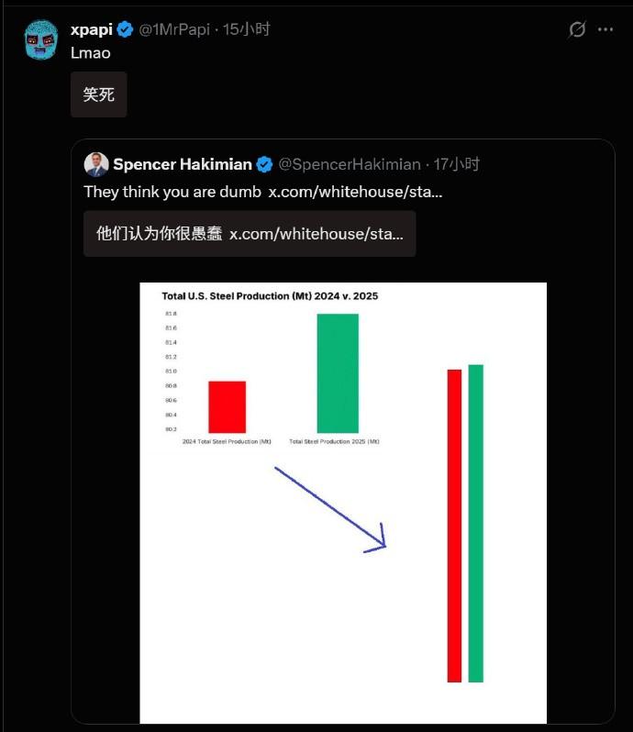Open the @SpencerHakimian handle

[350, 165]
